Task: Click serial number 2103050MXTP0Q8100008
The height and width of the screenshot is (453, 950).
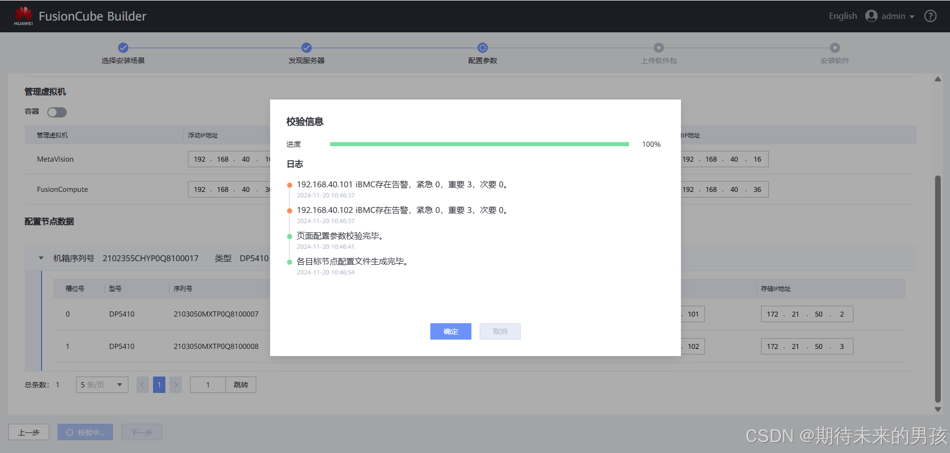Action: [x=216, y=346]
